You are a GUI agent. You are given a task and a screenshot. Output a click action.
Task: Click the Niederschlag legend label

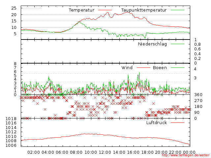(x=152, y=44)
